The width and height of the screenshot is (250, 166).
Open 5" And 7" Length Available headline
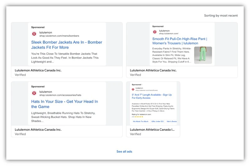(152, 96)
